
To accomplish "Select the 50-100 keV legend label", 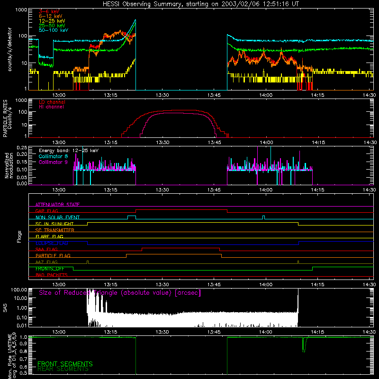I will click(x=54, y=30).
